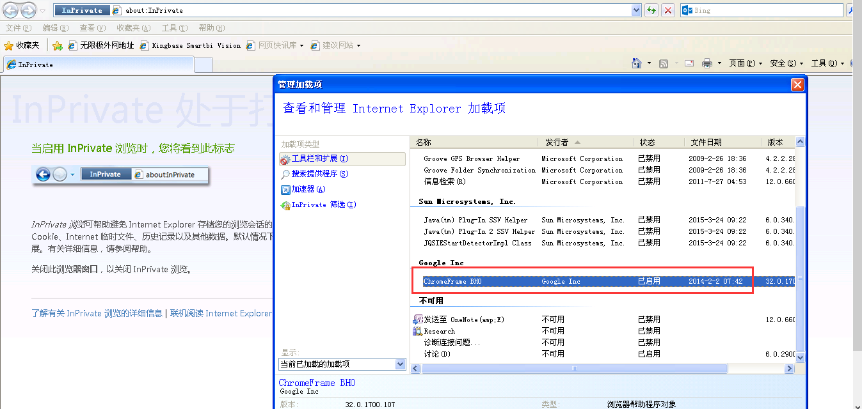The image size is (862, 409).
Task: Select the Research add-on icon
Action: [x=417, y=331]
